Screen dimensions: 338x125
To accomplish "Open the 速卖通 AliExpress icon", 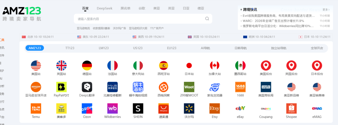I will (x=164, y=108).
